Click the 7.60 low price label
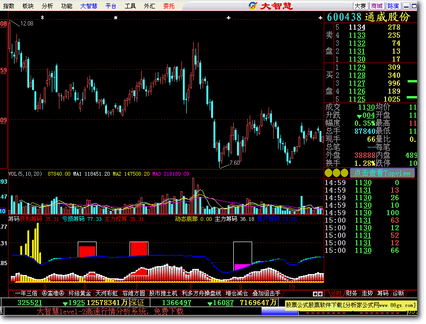Image resolution: width=426 pixels, height=324 pixels. click(x=235, y=162)
